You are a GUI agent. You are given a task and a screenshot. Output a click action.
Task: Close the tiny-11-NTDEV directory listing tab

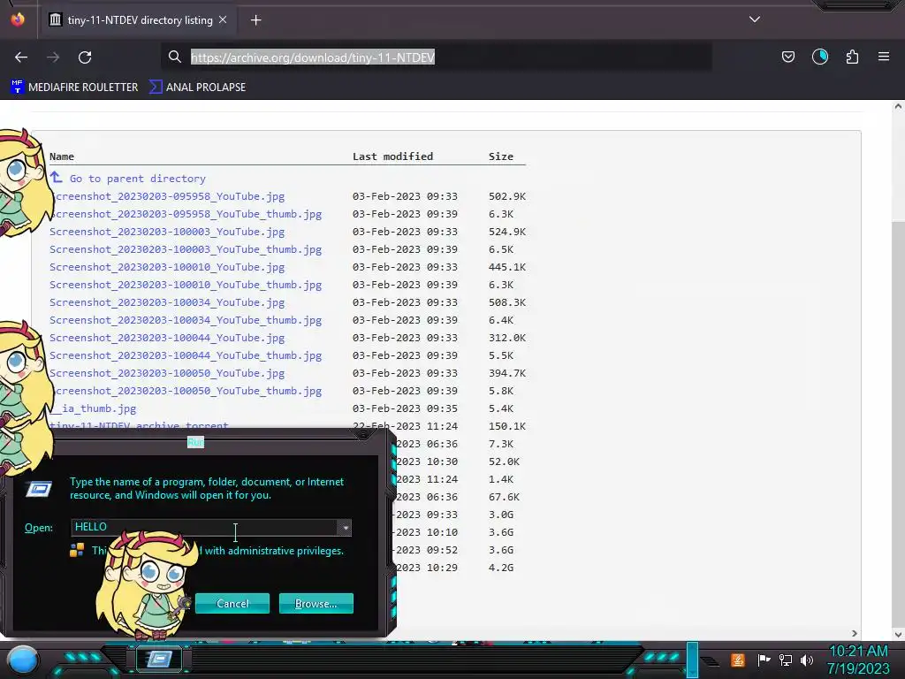point(223,19)
